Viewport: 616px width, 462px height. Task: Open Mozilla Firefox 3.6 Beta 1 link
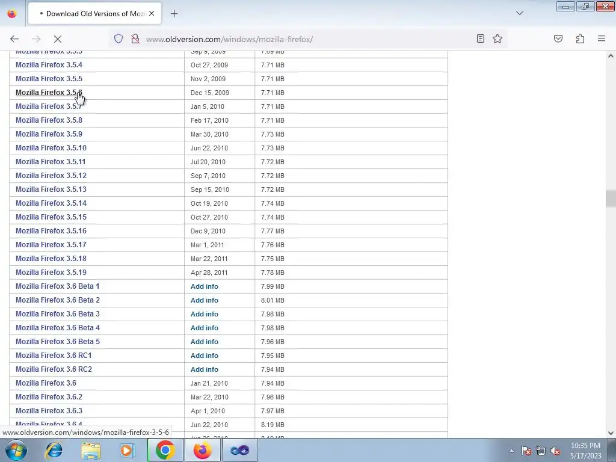click(x=58, y=286)
